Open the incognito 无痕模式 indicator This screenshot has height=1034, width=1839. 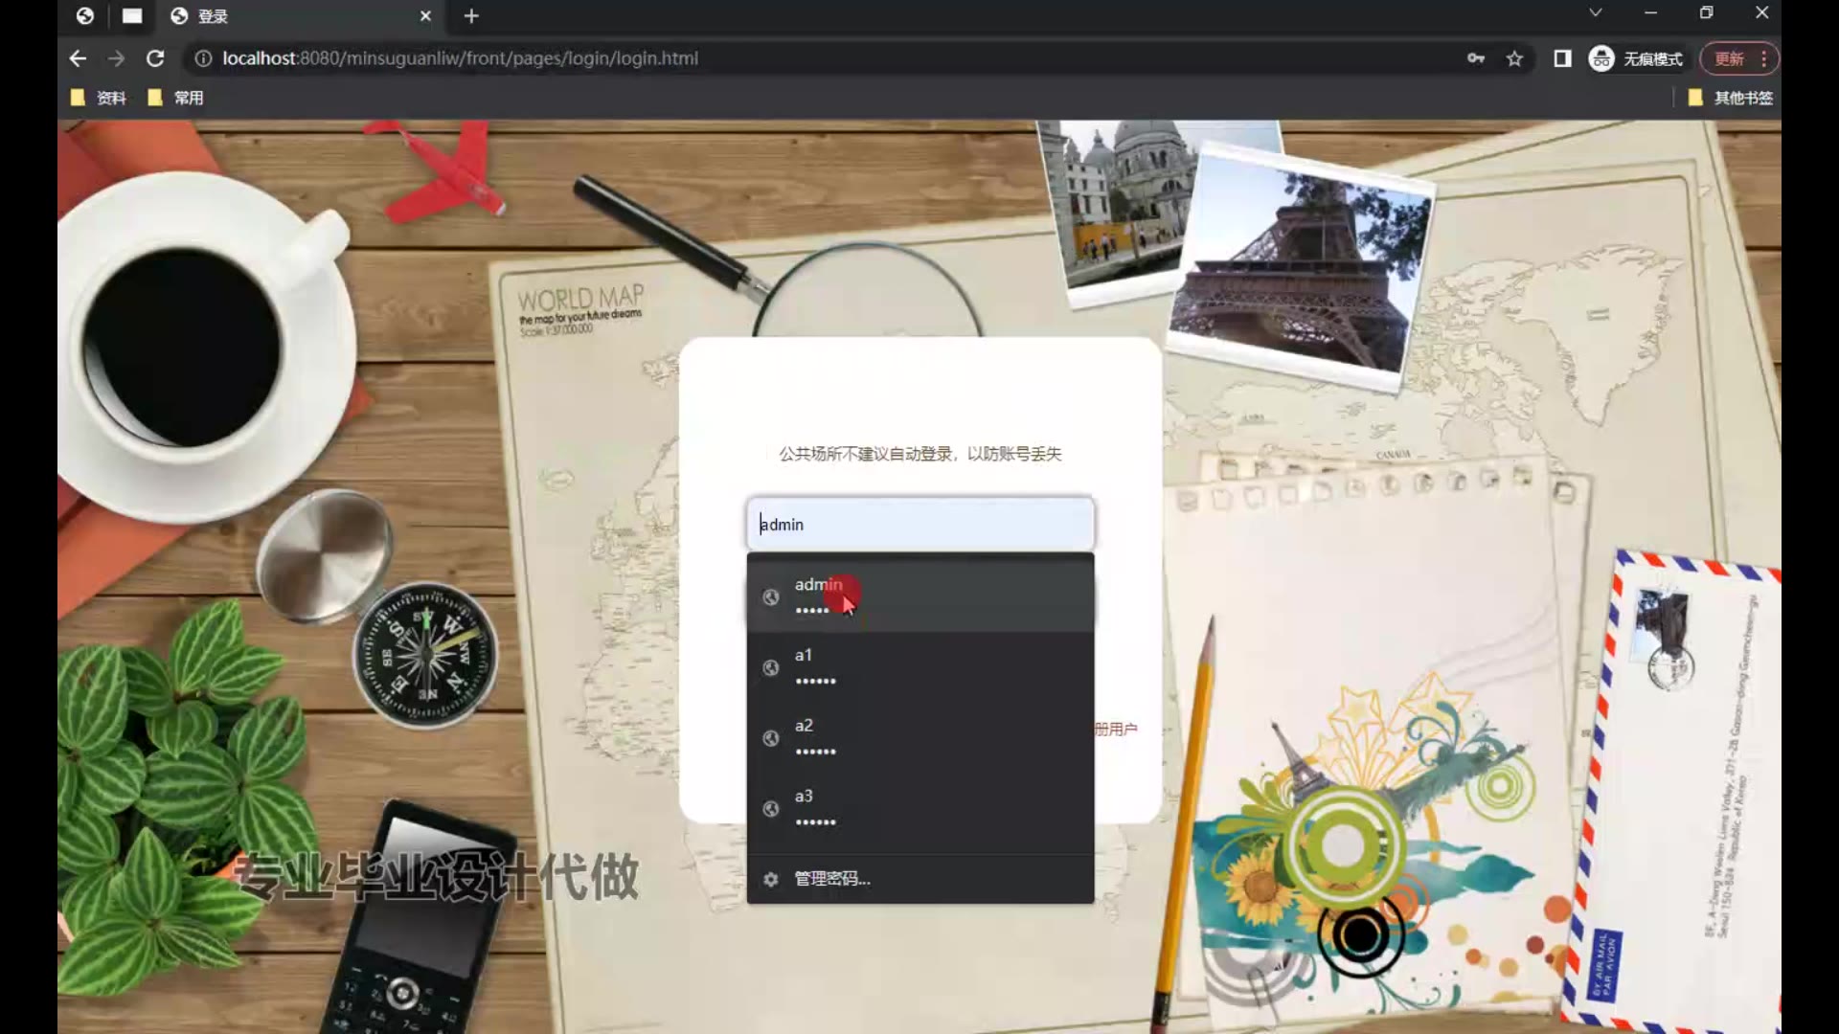tap(1636, 58)
